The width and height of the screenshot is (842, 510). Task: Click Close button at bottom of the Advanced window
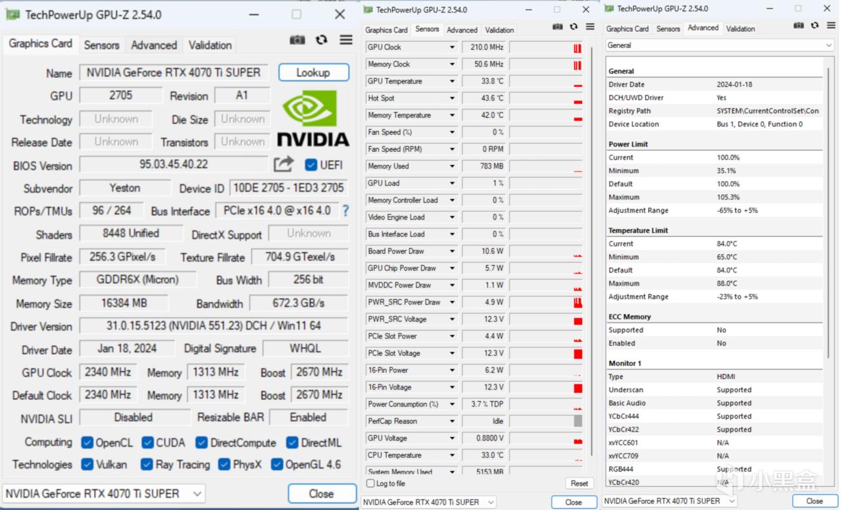point(814,501)
